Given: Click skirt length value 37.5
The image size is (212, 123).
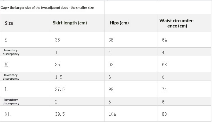Looking at the screenshot, I should (60, 89).
